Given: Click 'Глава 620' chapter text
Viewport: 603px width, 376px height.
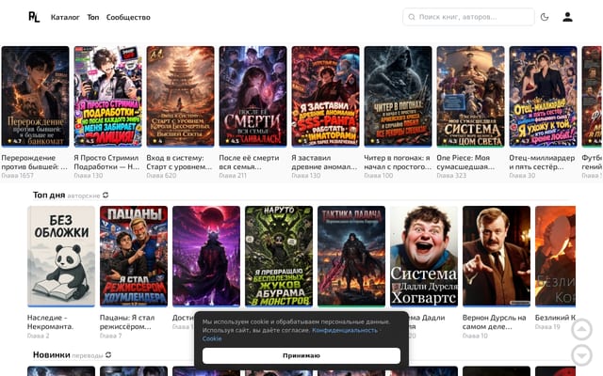Looking at the screenshot, I should (161, 176).
